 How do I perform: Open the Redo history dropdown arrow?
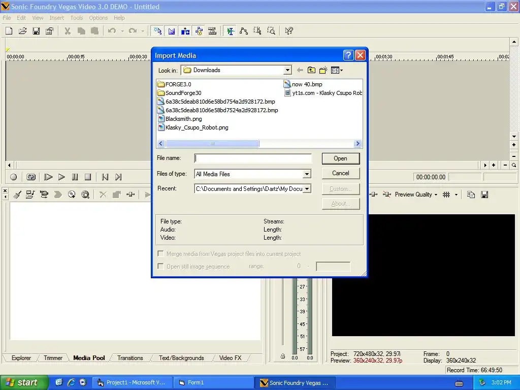pos(143,31)
